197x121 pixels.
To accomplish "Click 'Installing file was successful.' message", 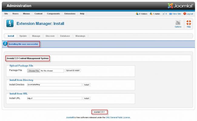I will 24,44.
